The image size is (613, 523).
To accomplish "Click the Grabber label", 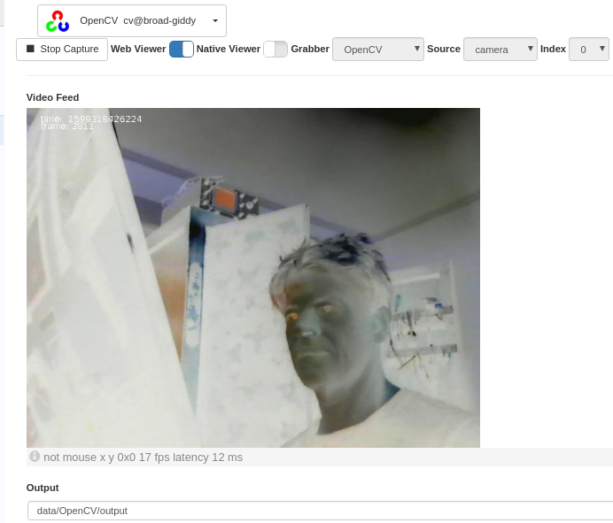I will click(x=310, y=49).
